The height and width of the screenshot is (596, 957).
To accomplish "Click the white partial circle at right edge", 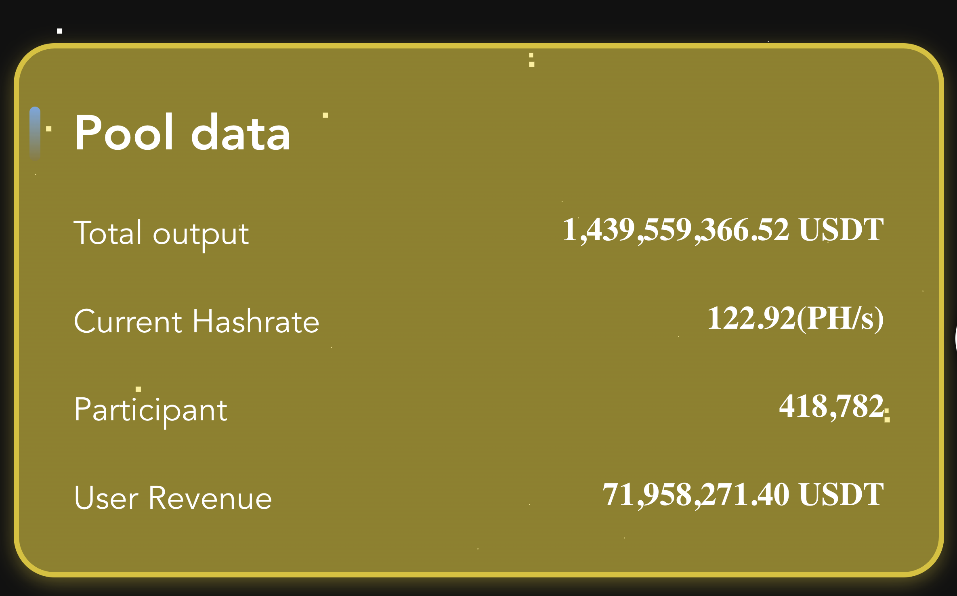I will click(955, 339).
